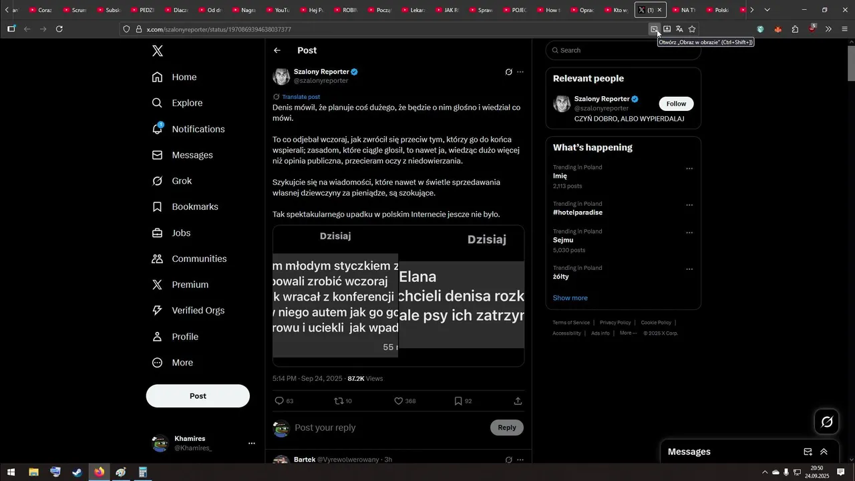Click into the Search field
The height and width of the screenshot is (481, 855).
click(623, 50)
